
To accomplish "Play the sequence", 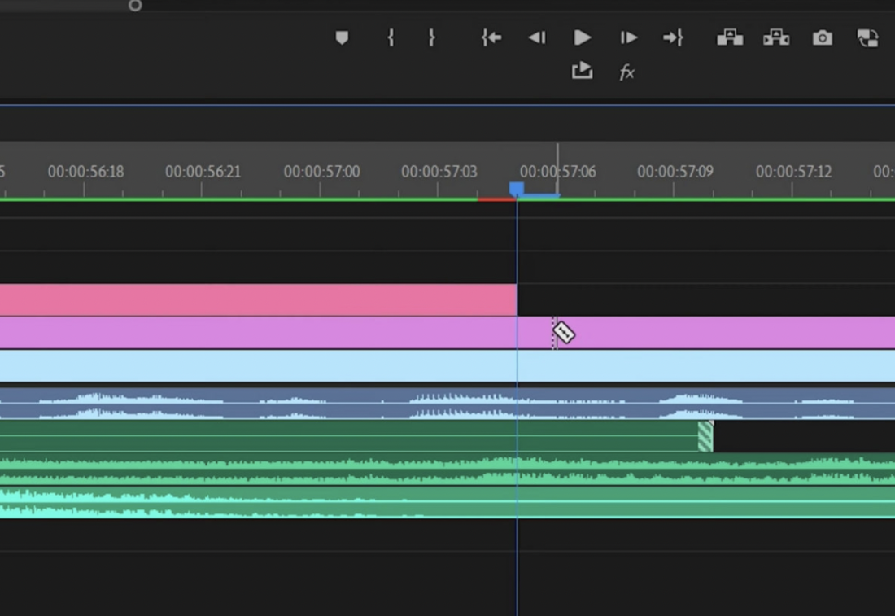I will click(581, 37).
